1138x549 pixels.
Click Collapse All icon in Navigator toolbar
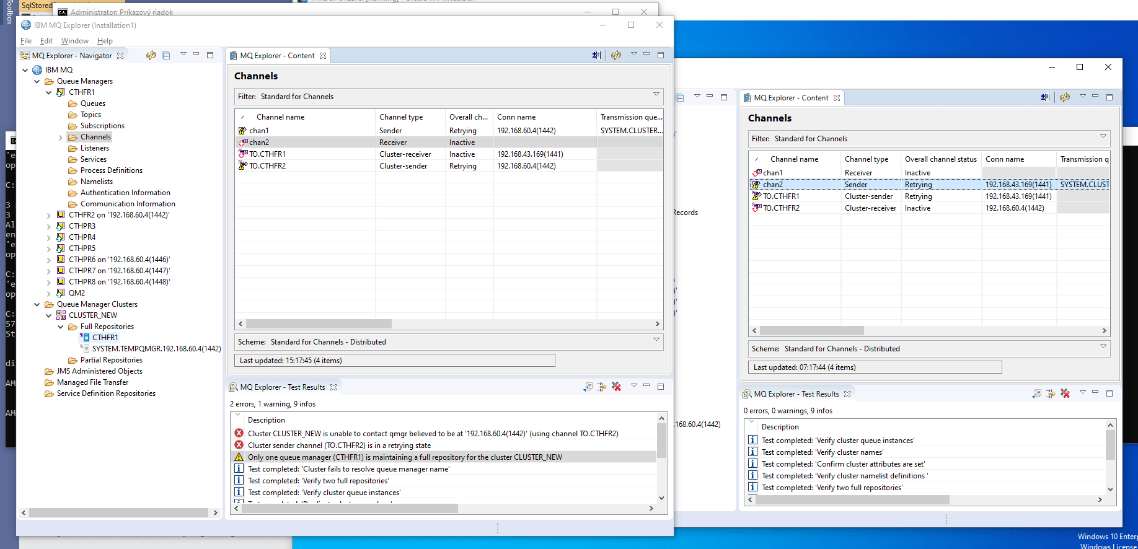pyautogui.click(x=166, y=55)
